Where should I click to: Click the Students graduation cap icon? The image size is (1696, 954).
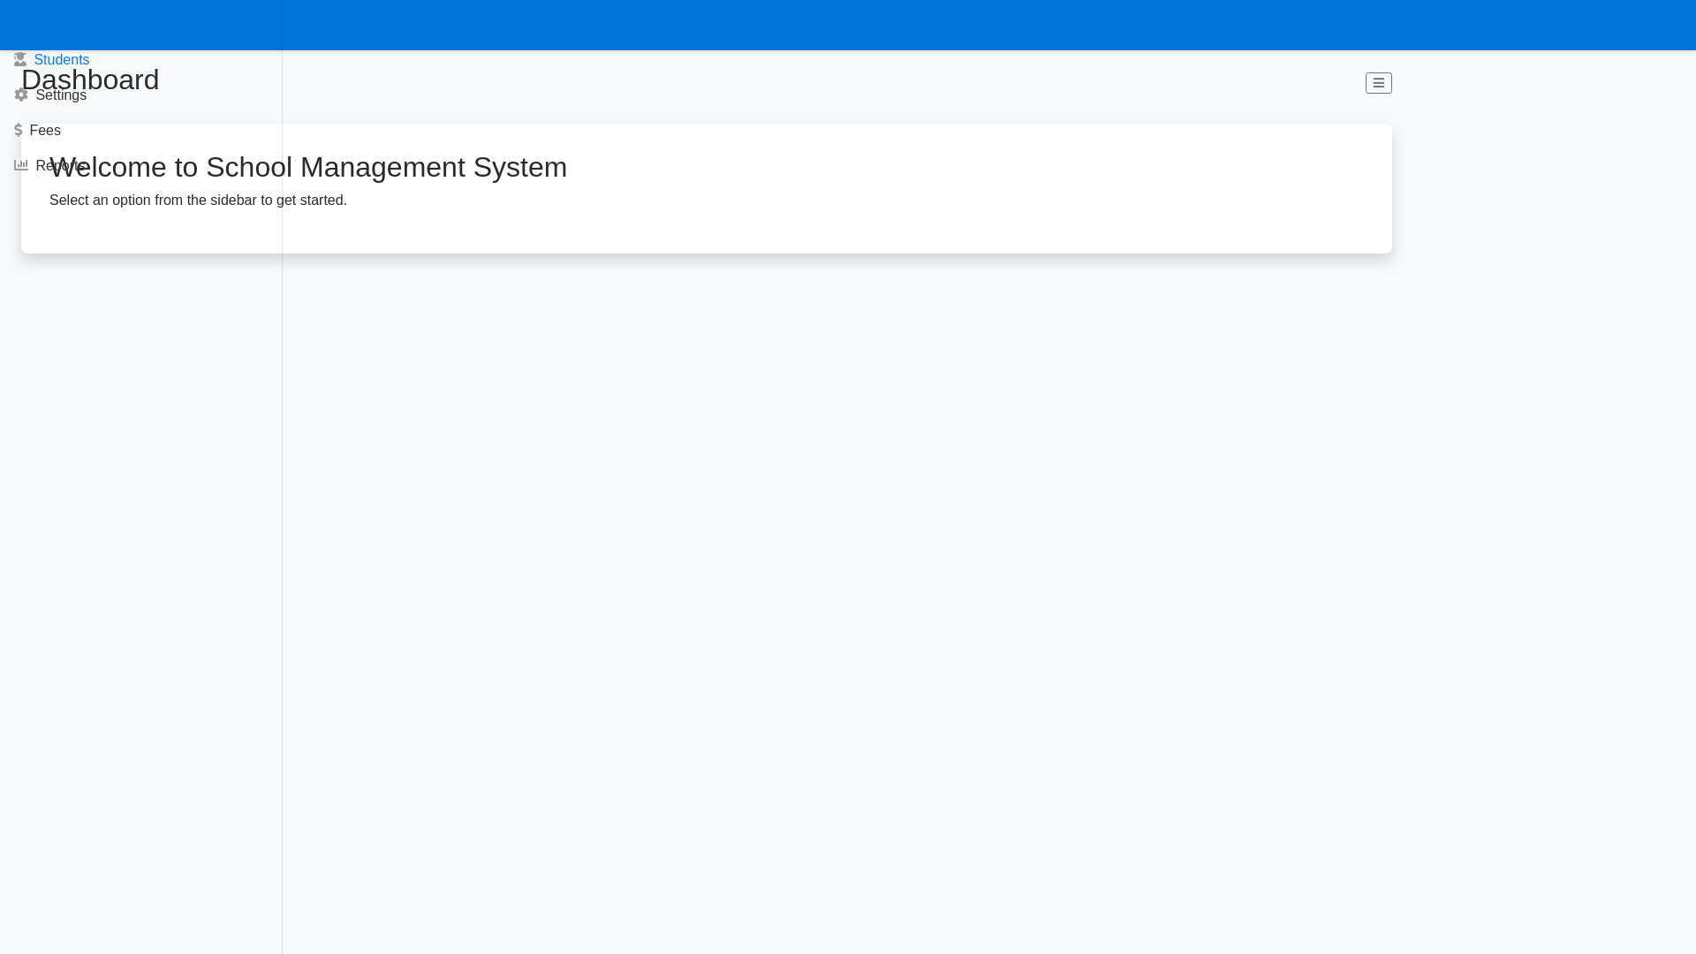coord(20,59)
